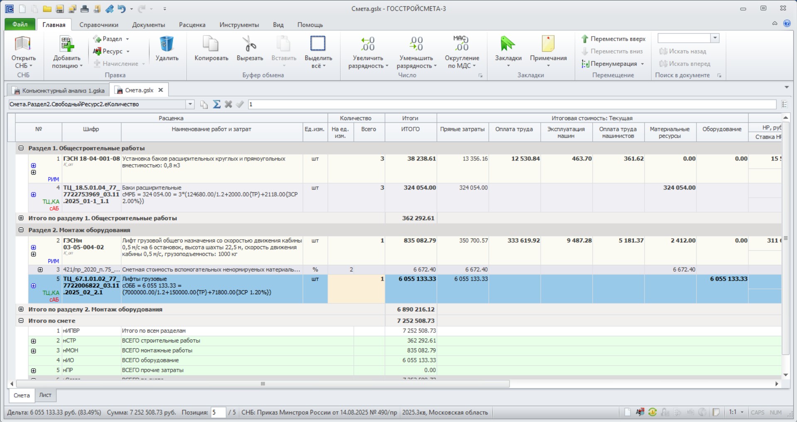Open the Закладки bookmarks icon
The width and height of the screenshot is (797, 422).
(508, 44)
